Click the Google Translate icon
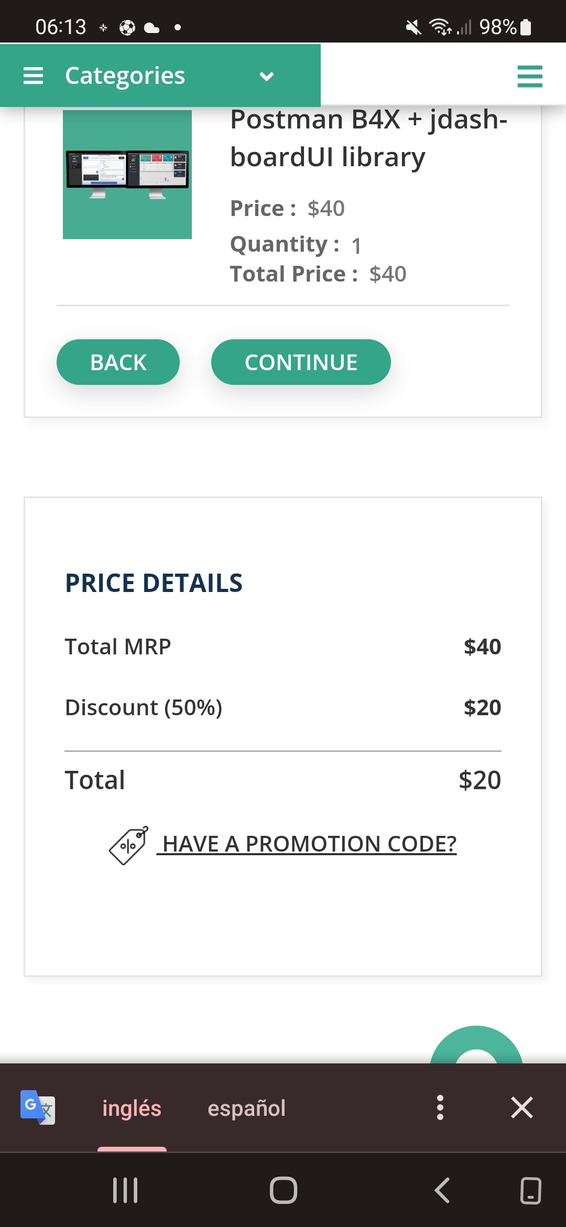This screenshot has height=1227, width=566. (37, 1107)
